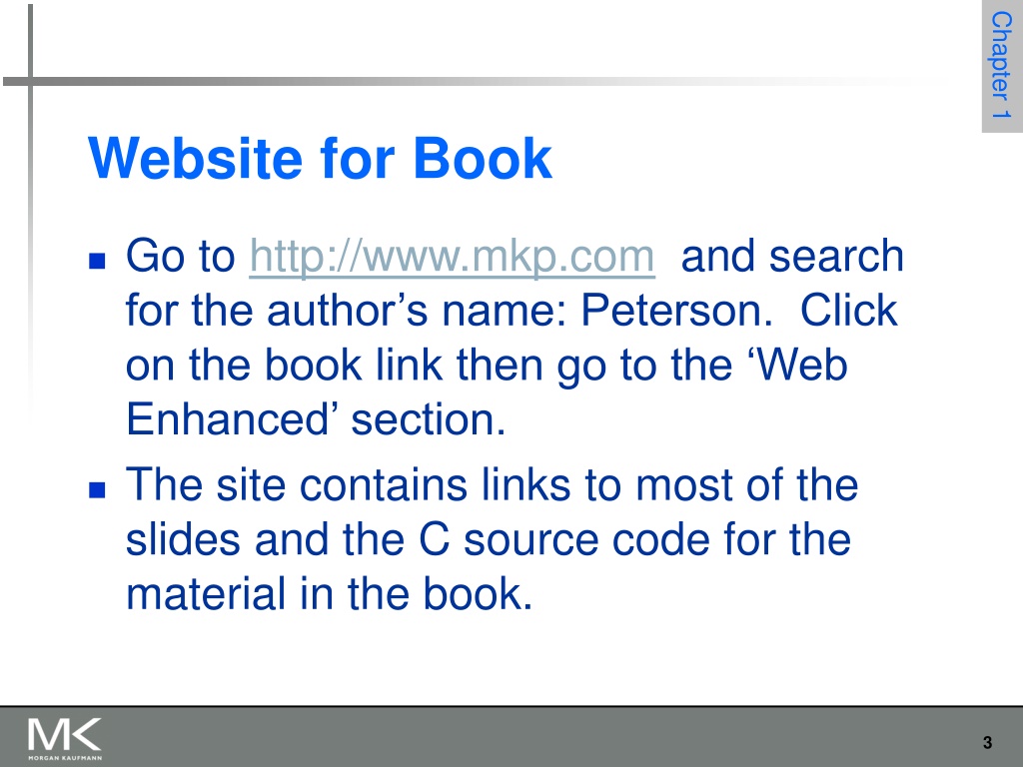Click the words 'Go to' before link
Image resolution: width=1023 pixels, height=767 pixels.
[180, 256]
